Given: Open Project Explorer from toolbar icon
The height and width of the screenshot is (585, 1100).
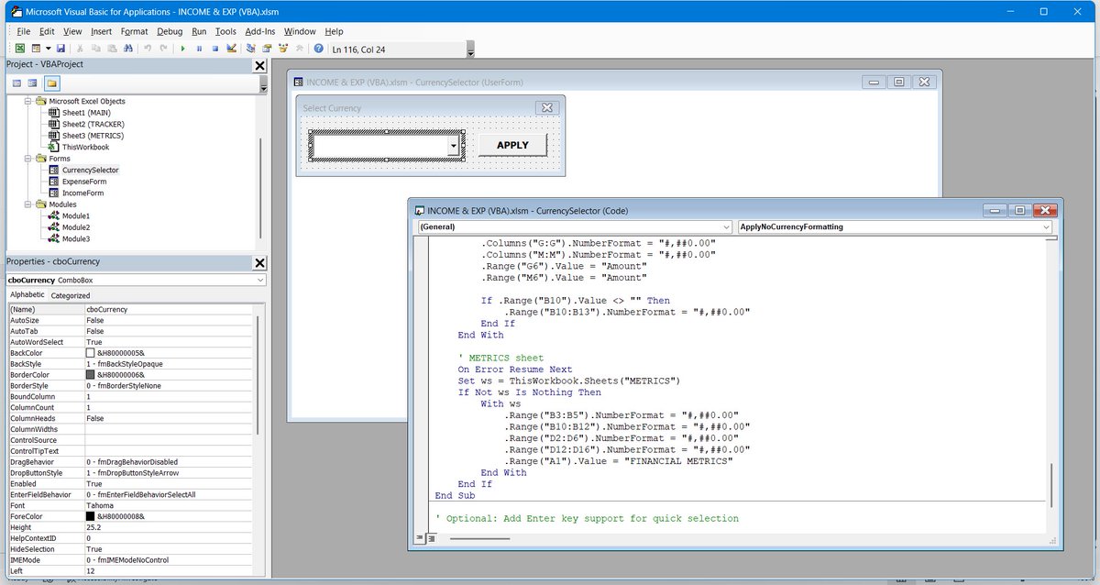Looking at the screenshot, I should point(250,48).
